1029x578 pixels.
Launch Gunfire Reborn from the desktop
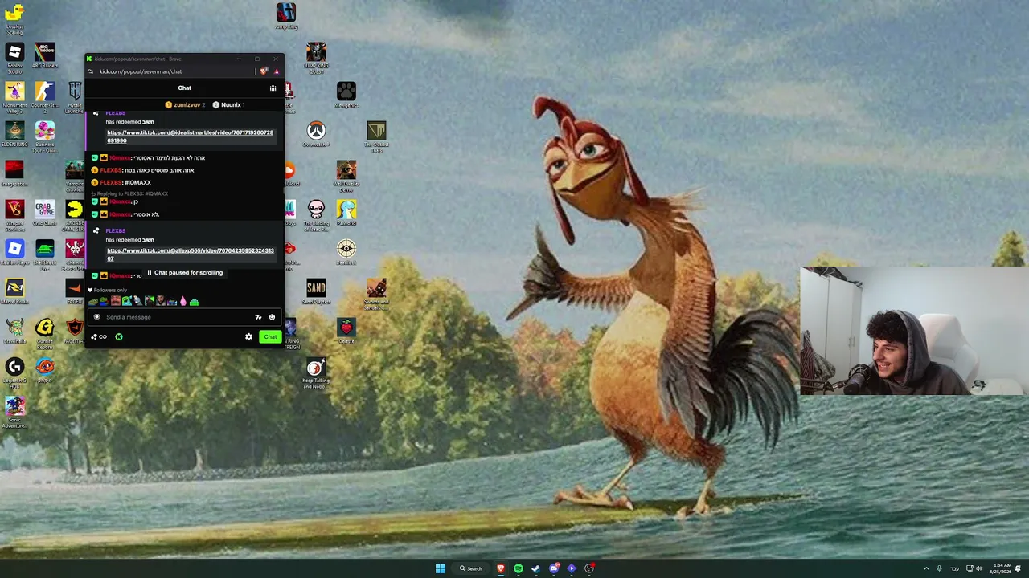(x=45, y=332)
